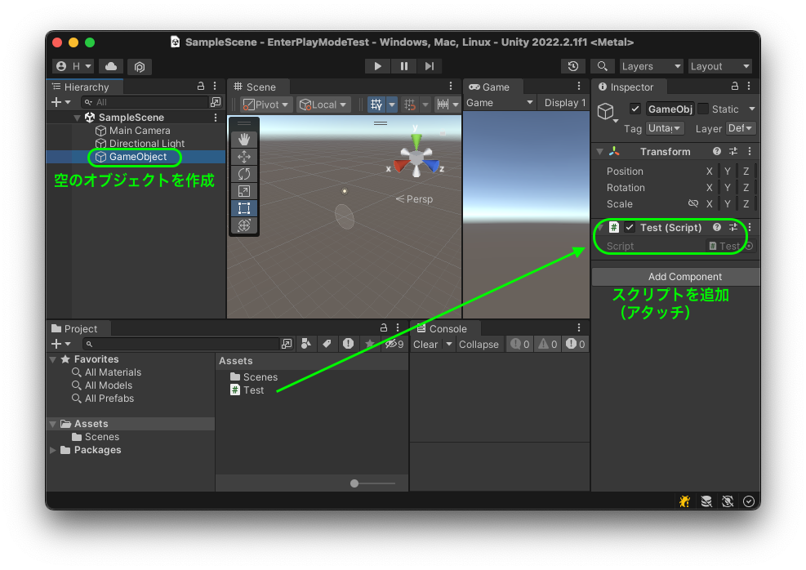Toggle console error message filter
806x570 pixels.
[575, 344]
